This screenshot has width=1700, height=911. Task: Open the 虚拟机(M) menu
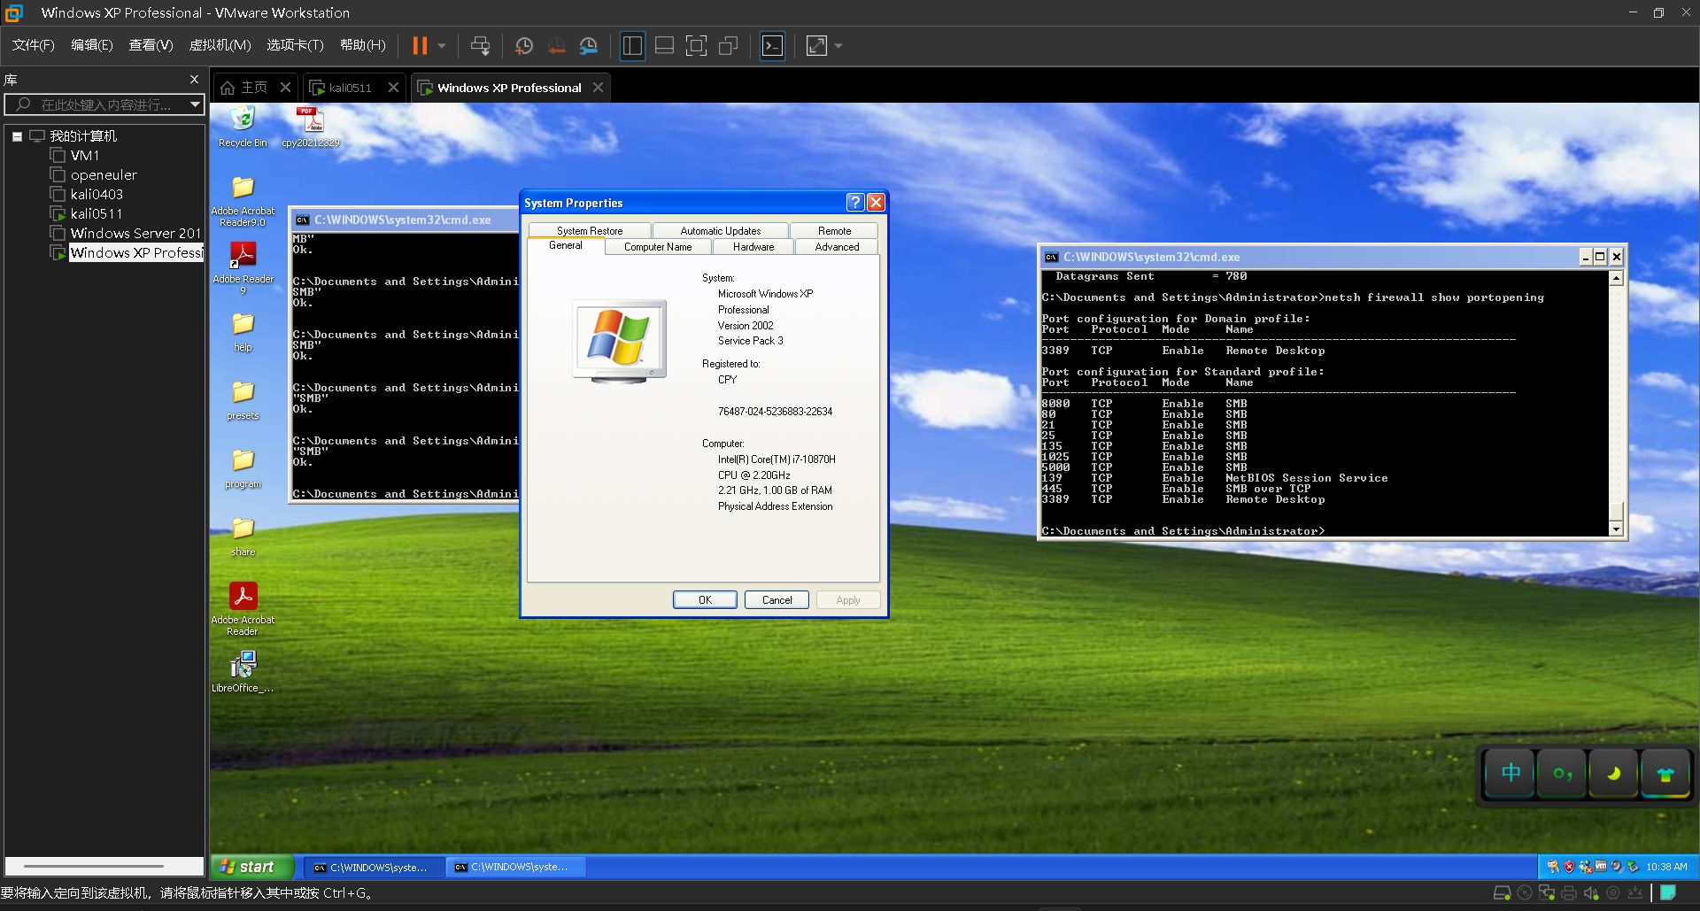click(x=220, y=45)
